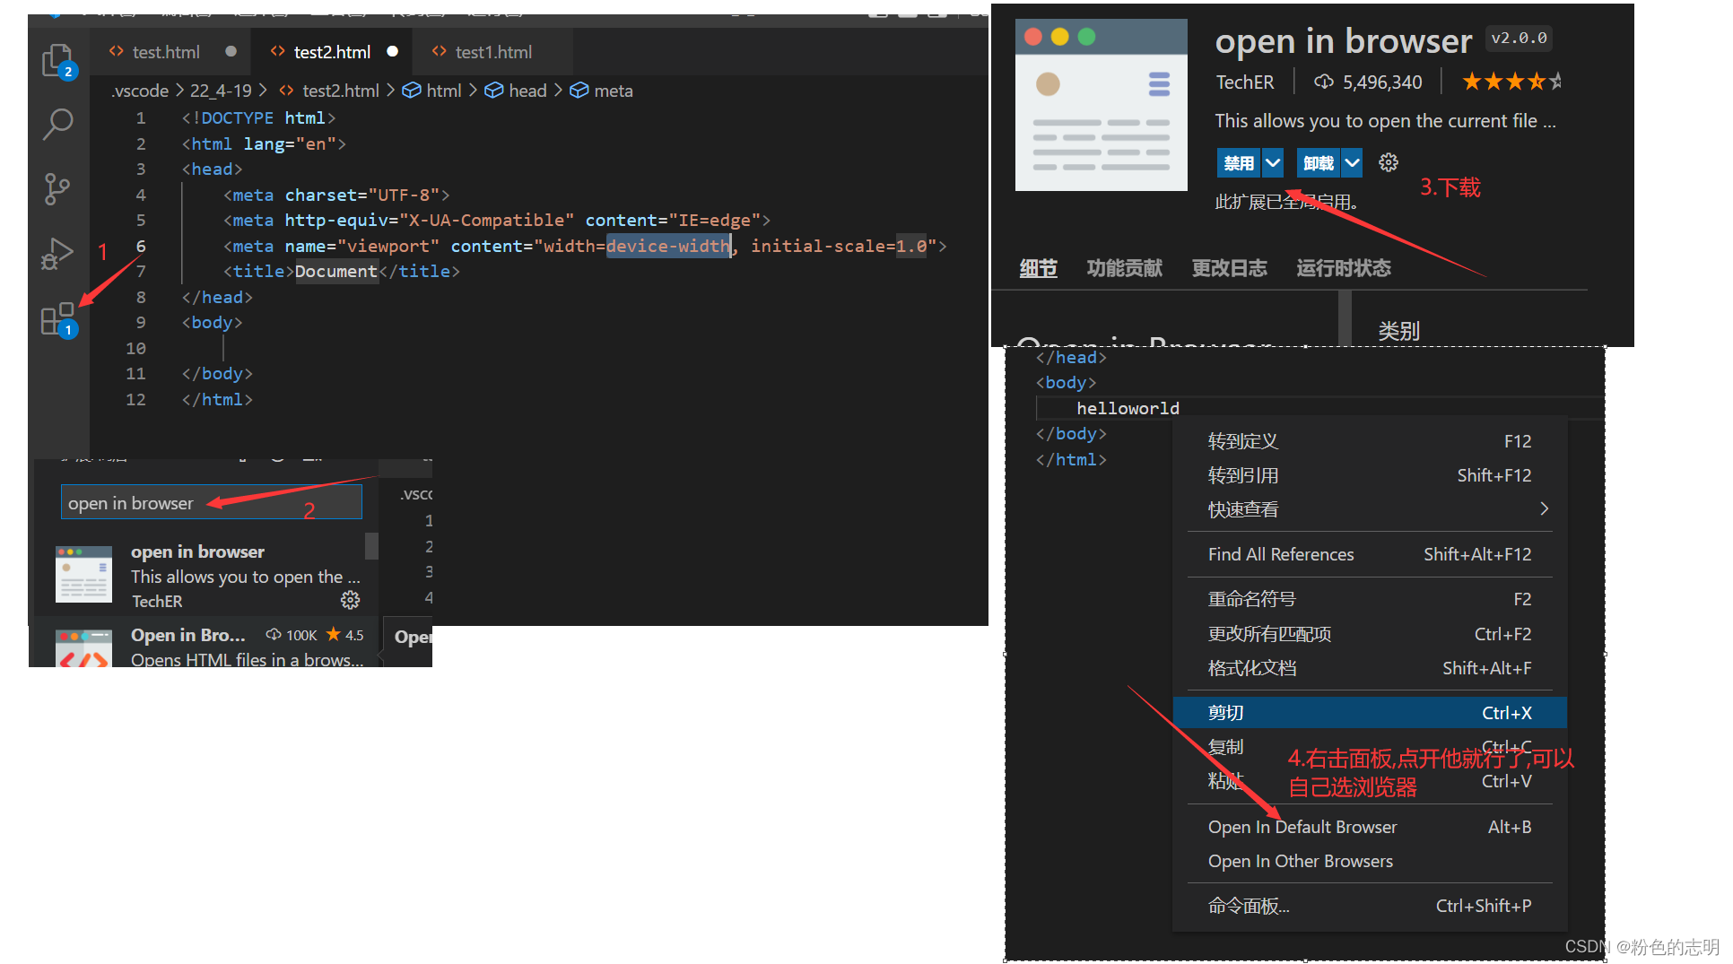The image size is (1733, 964).
Task: Click the open in browser extension thumbnail
Action: (x=83, y=574)
